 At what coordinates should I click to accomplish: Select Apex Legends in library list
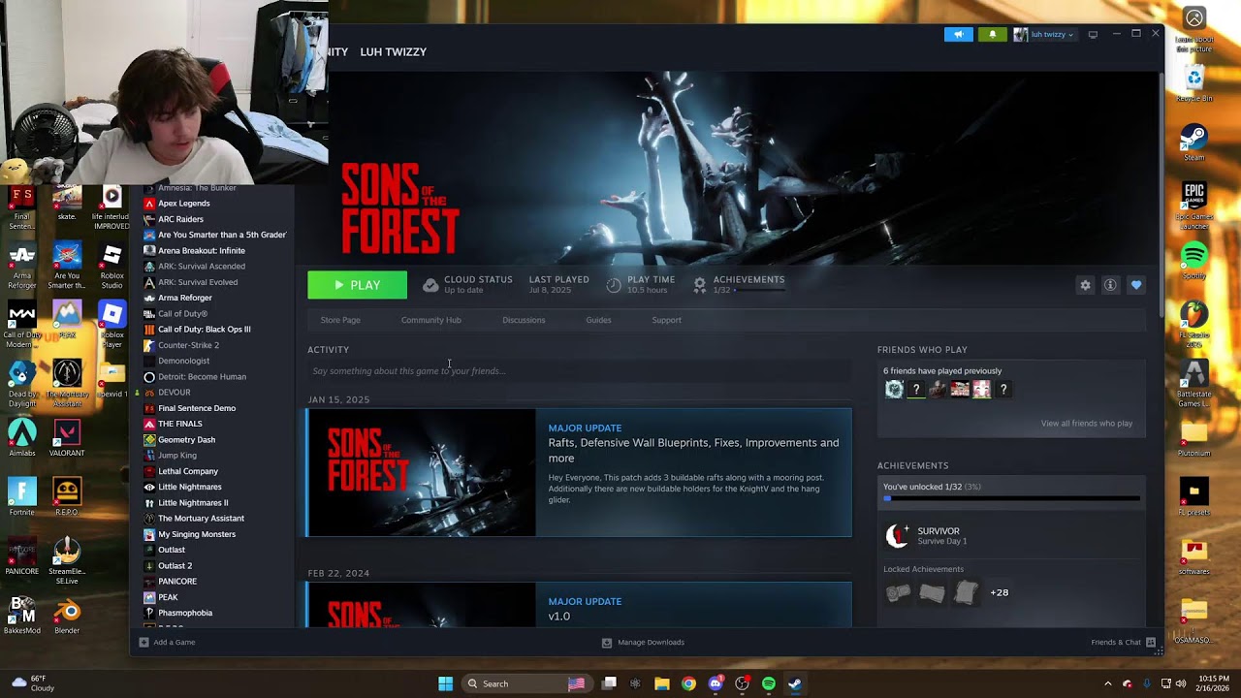[184, 204]
